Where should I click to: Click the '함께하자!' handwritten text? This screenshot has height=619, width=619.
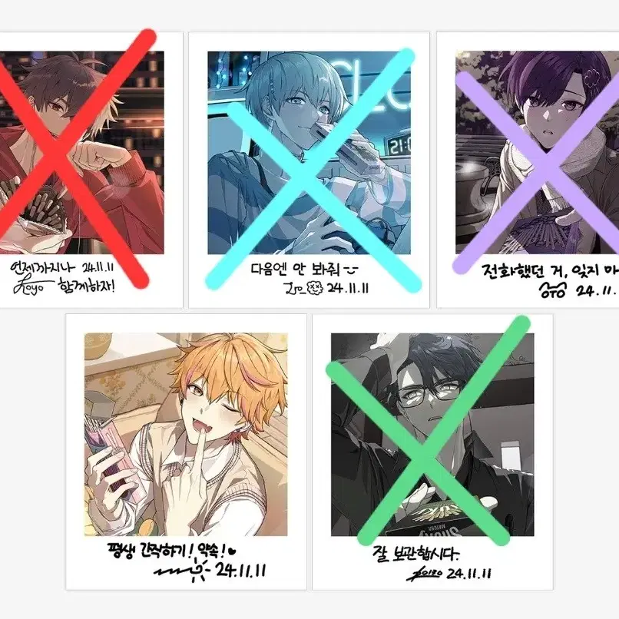coord(87,286)
